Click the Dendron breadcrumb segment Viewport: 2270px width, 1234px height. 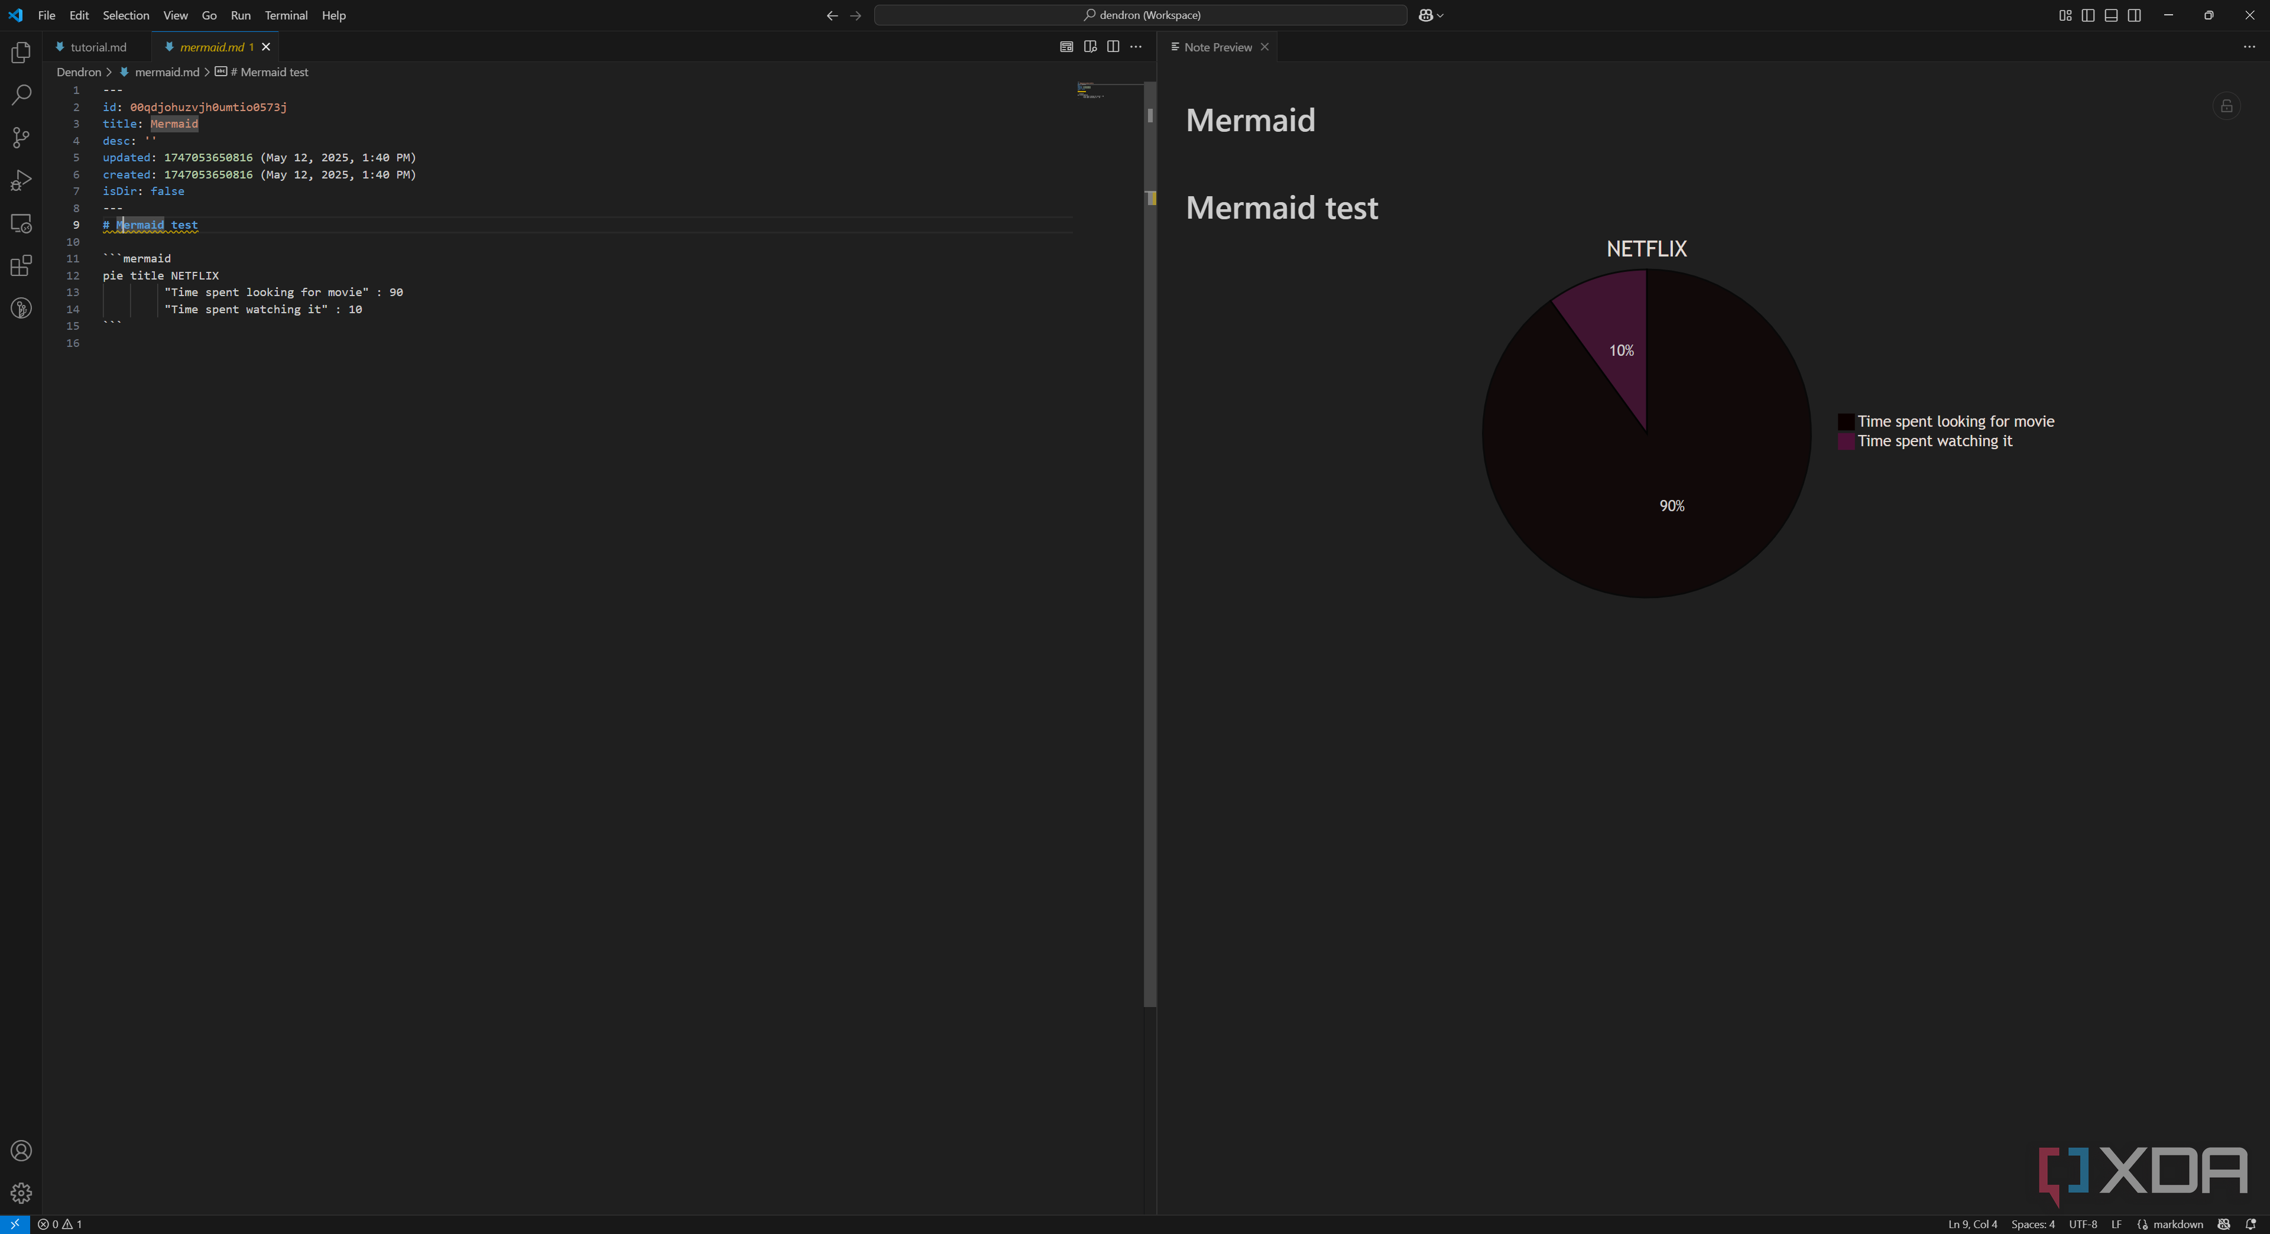coord(79,72)
